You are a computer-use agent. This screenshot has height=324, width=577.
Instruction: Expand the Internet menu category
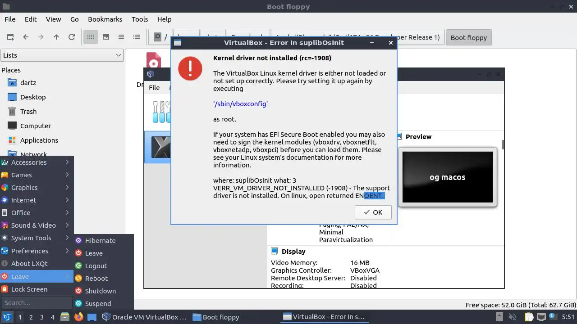[x=37, y=200]
